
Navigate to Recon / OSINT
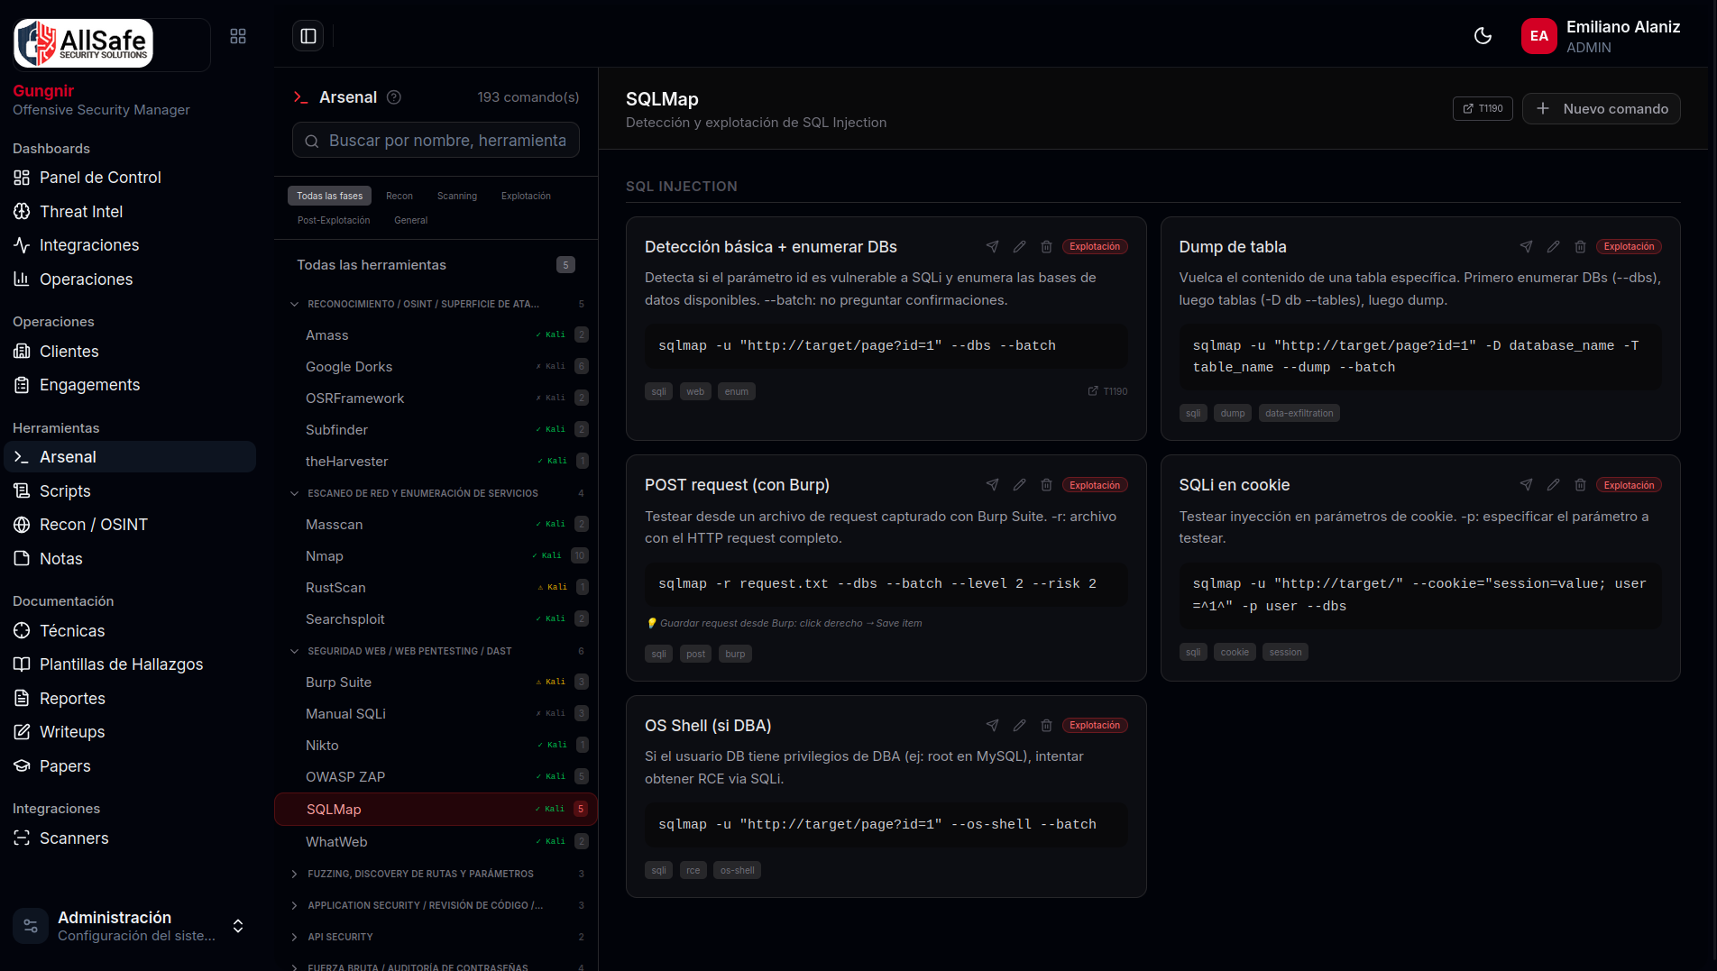click(x=130, y=525)
